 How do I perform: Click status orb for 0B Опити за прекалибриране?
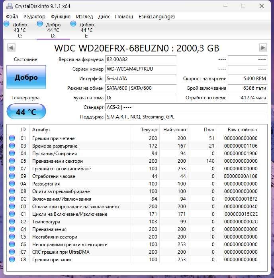coord(12,191)
